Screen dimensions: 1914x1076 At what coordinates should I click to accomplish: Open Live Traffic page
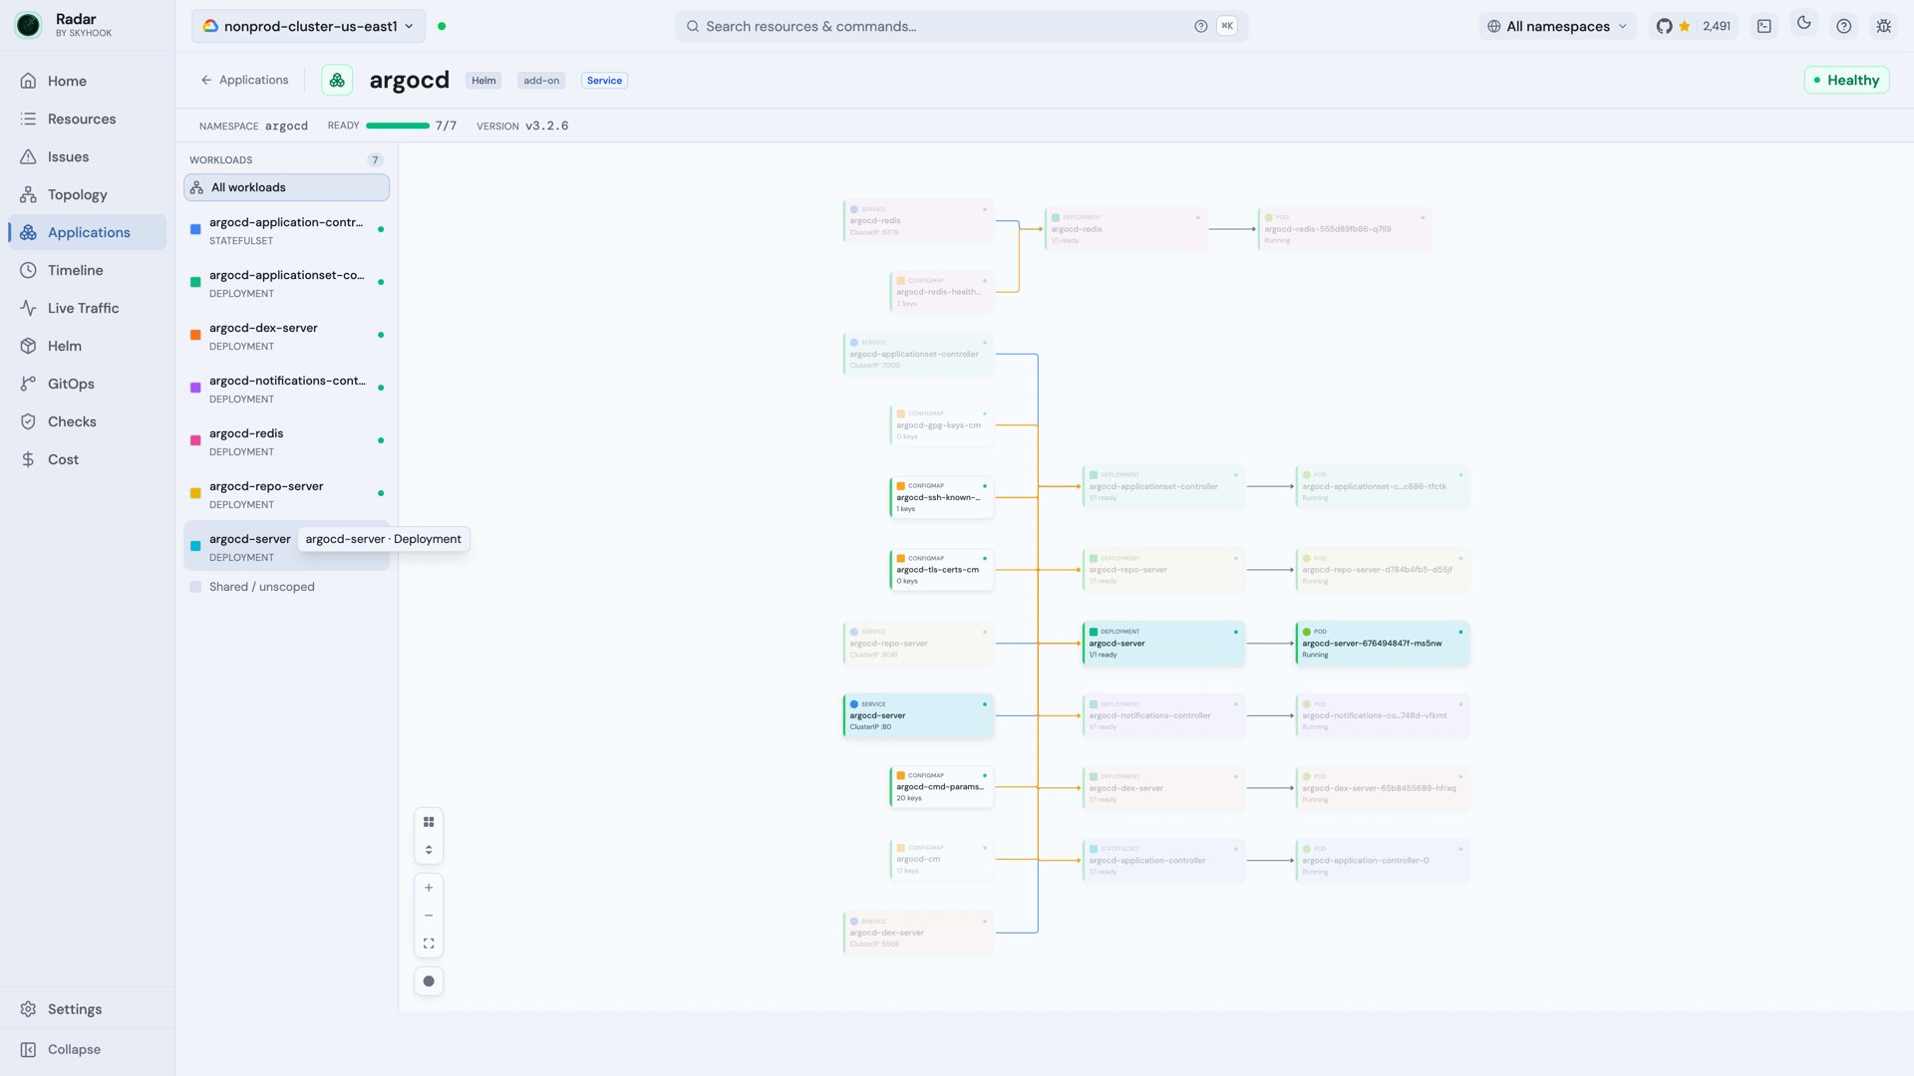point(88,308)
